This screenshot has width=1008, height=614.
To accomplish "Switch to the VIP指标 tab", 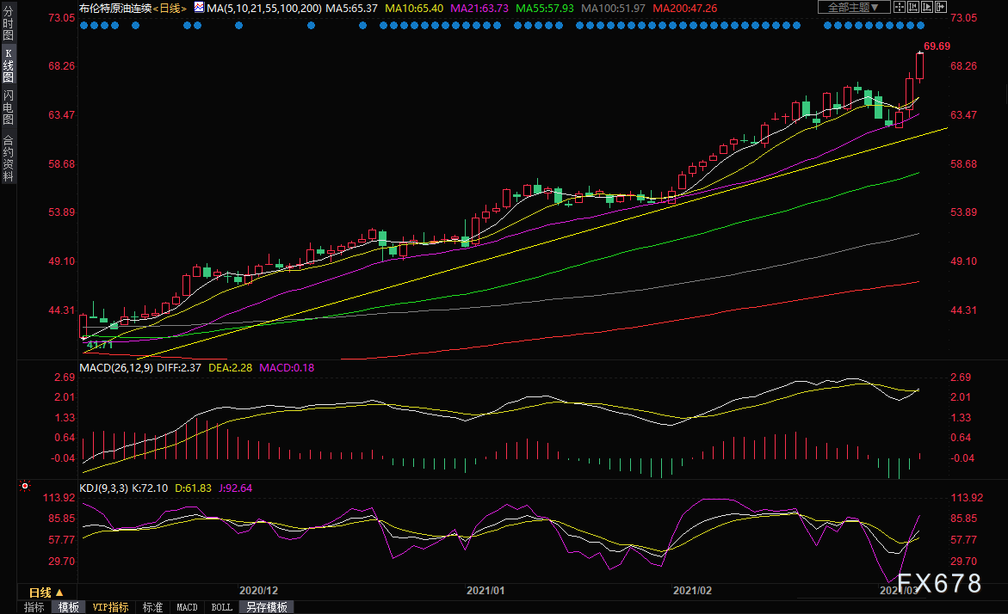I will tap(110, 607).
